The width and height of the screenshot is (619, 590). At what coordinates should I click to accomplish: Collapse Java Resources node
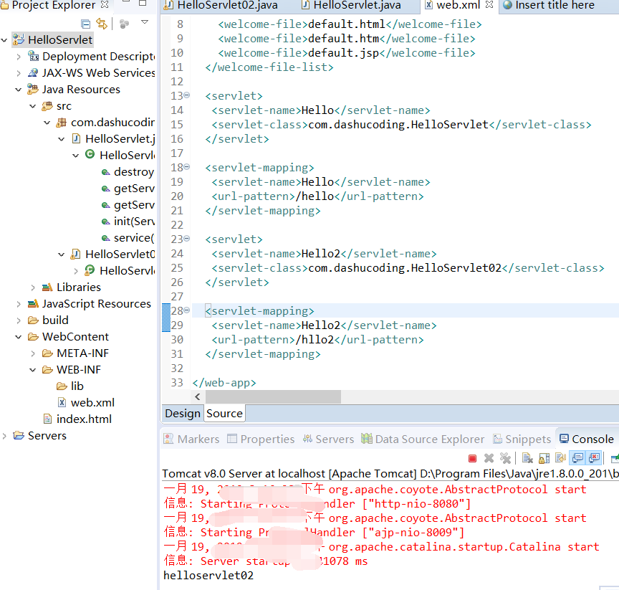click(x=19, y=90)
